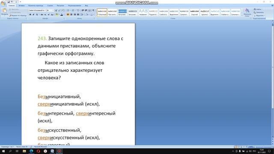
Task: Increase paragraph indent
Action: click(x=86, y=10)
